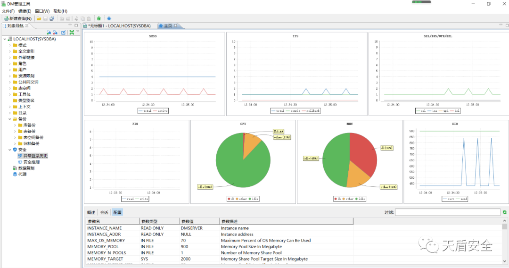Click the 新建查询(N) new query button
The width and height of the screenshot is (509, 268).
pos(18,18)
